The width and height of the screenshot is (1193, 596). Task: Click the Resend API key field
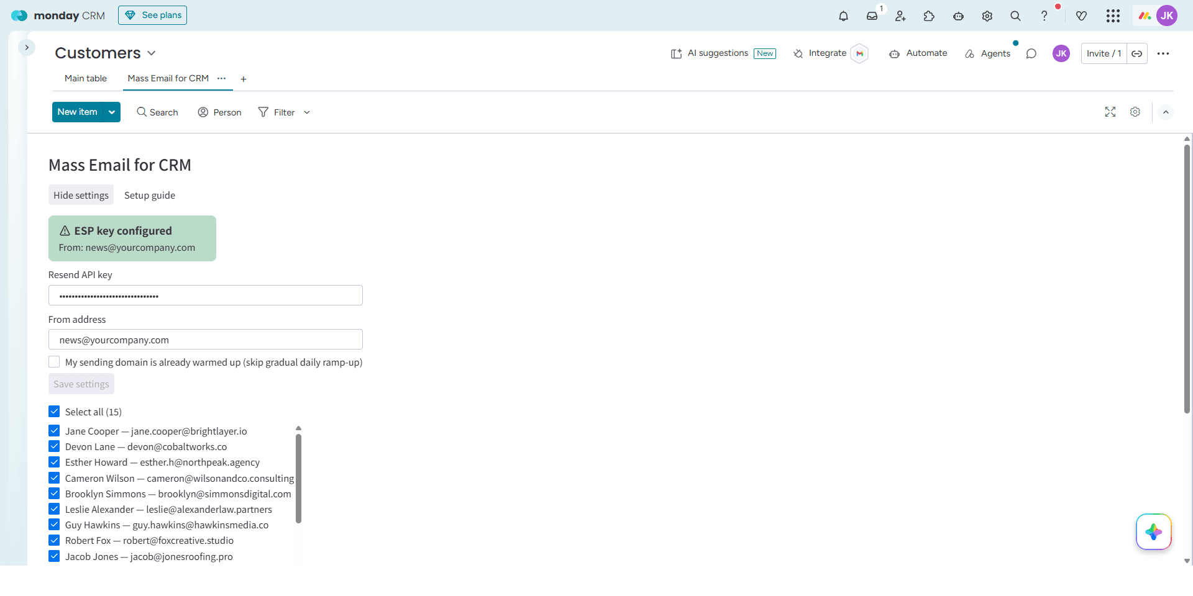[x=206, y=296]
